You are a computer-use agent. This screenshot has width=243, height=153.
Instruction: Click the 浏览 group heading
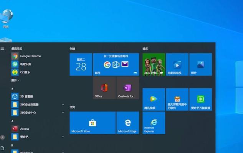72,107
